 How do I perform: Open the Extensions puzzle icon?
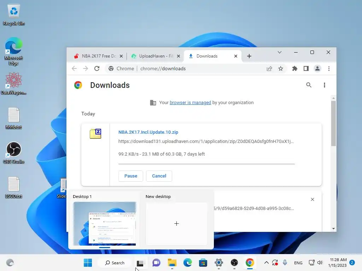point(294,68)
